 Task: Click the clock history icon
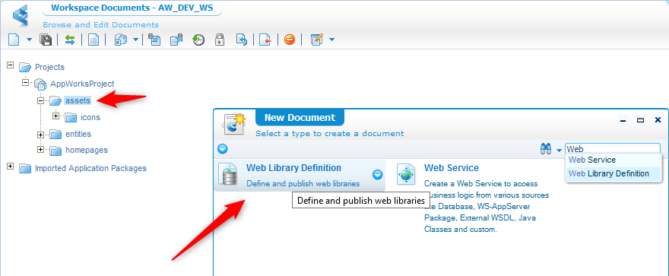[x=198, y=40]
